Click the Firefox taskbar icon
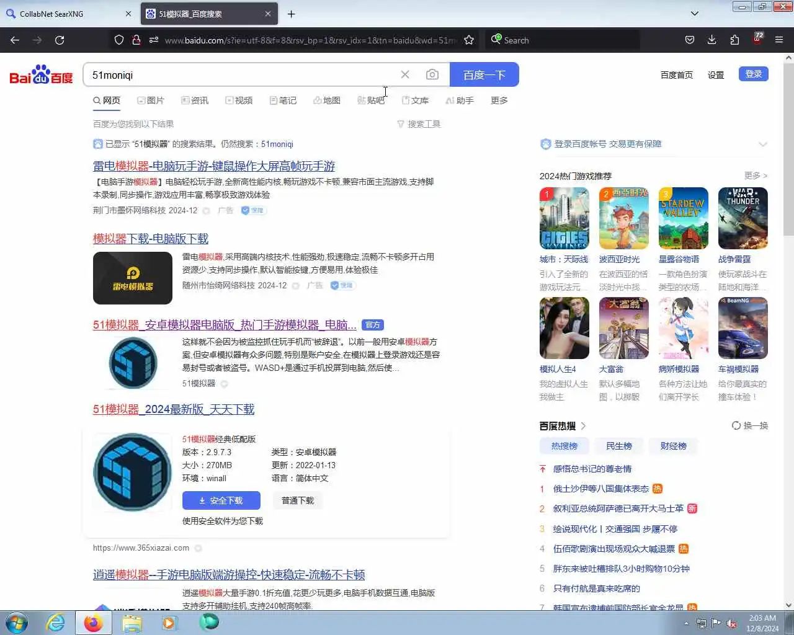The width and height of the screenshot is (794, 635). [93, 623]
